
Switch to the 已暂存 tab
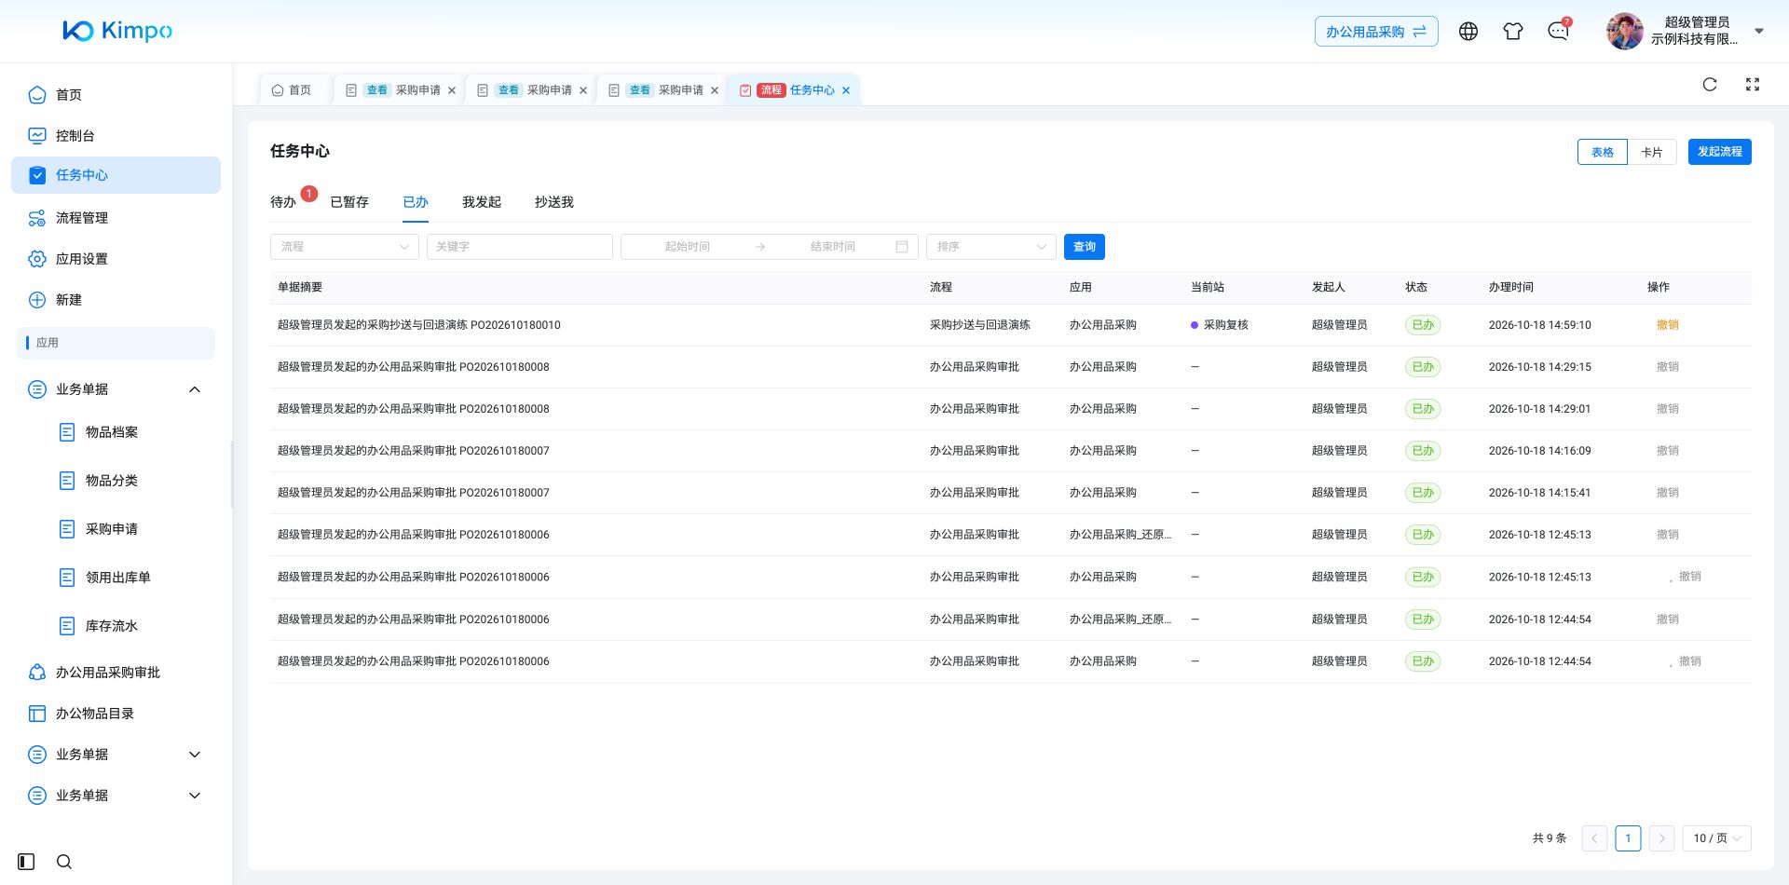point(349,202)
